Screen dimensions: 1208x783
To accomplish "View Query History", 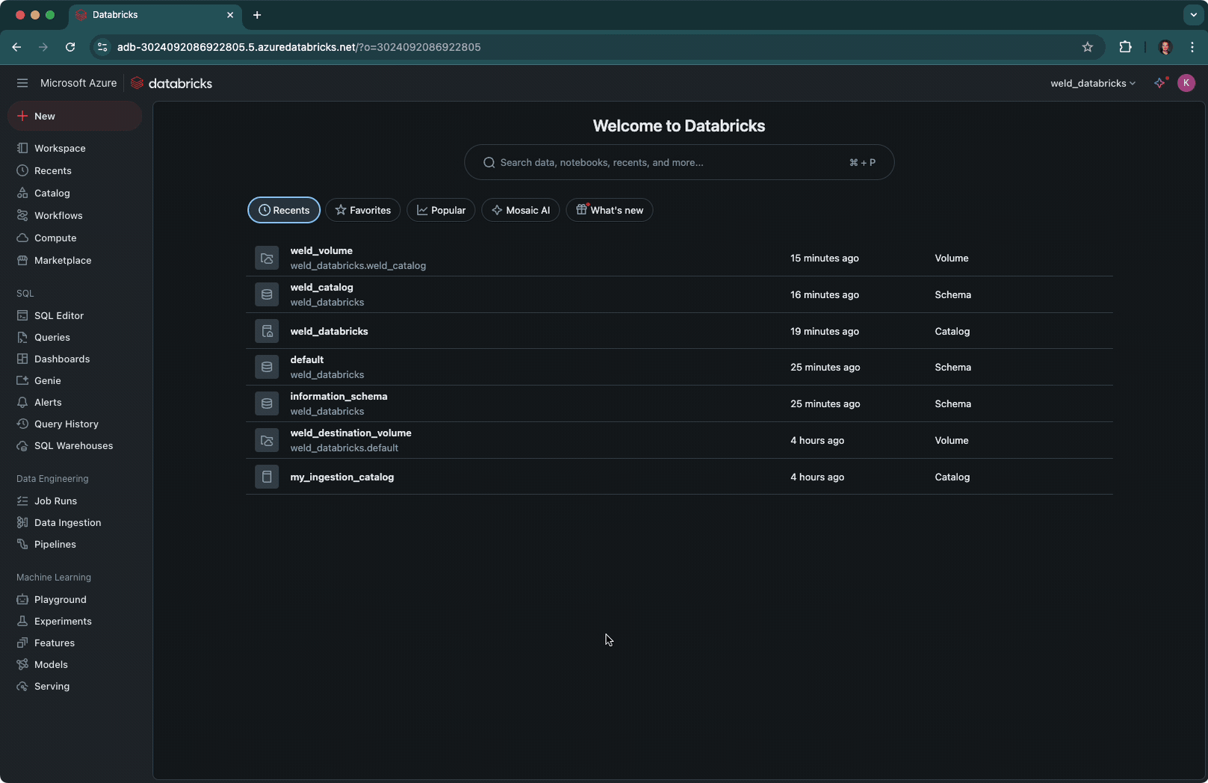I will pyautogui.click(x=66, y=424).
